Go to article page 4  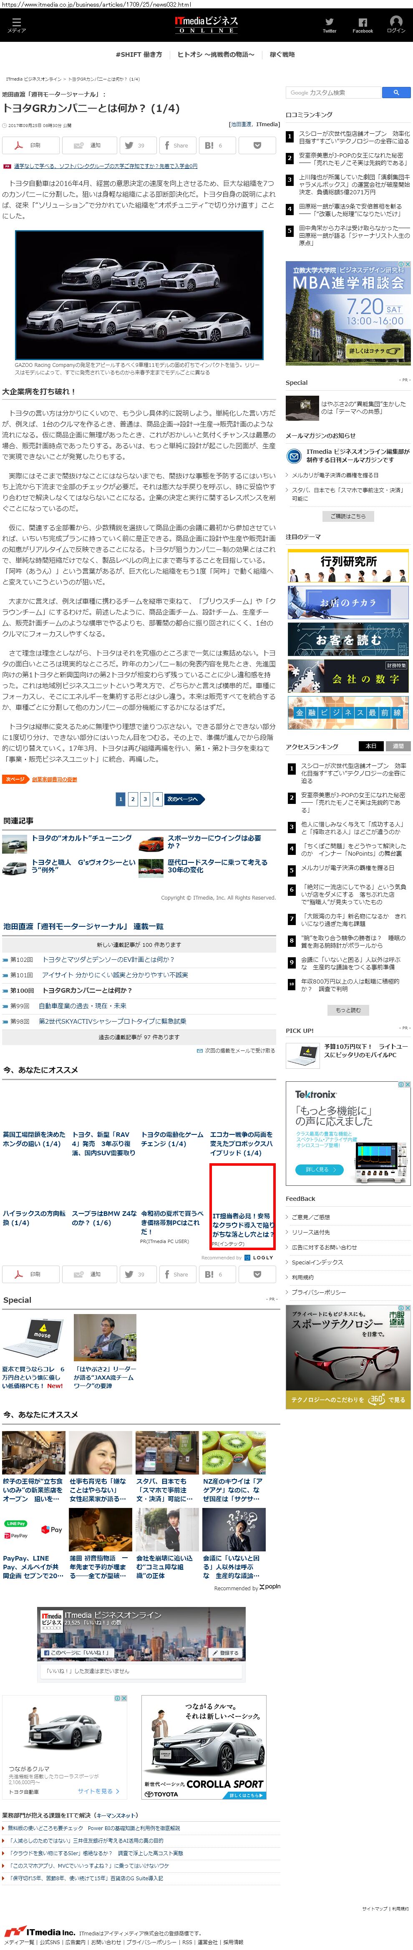pos(157,798)
